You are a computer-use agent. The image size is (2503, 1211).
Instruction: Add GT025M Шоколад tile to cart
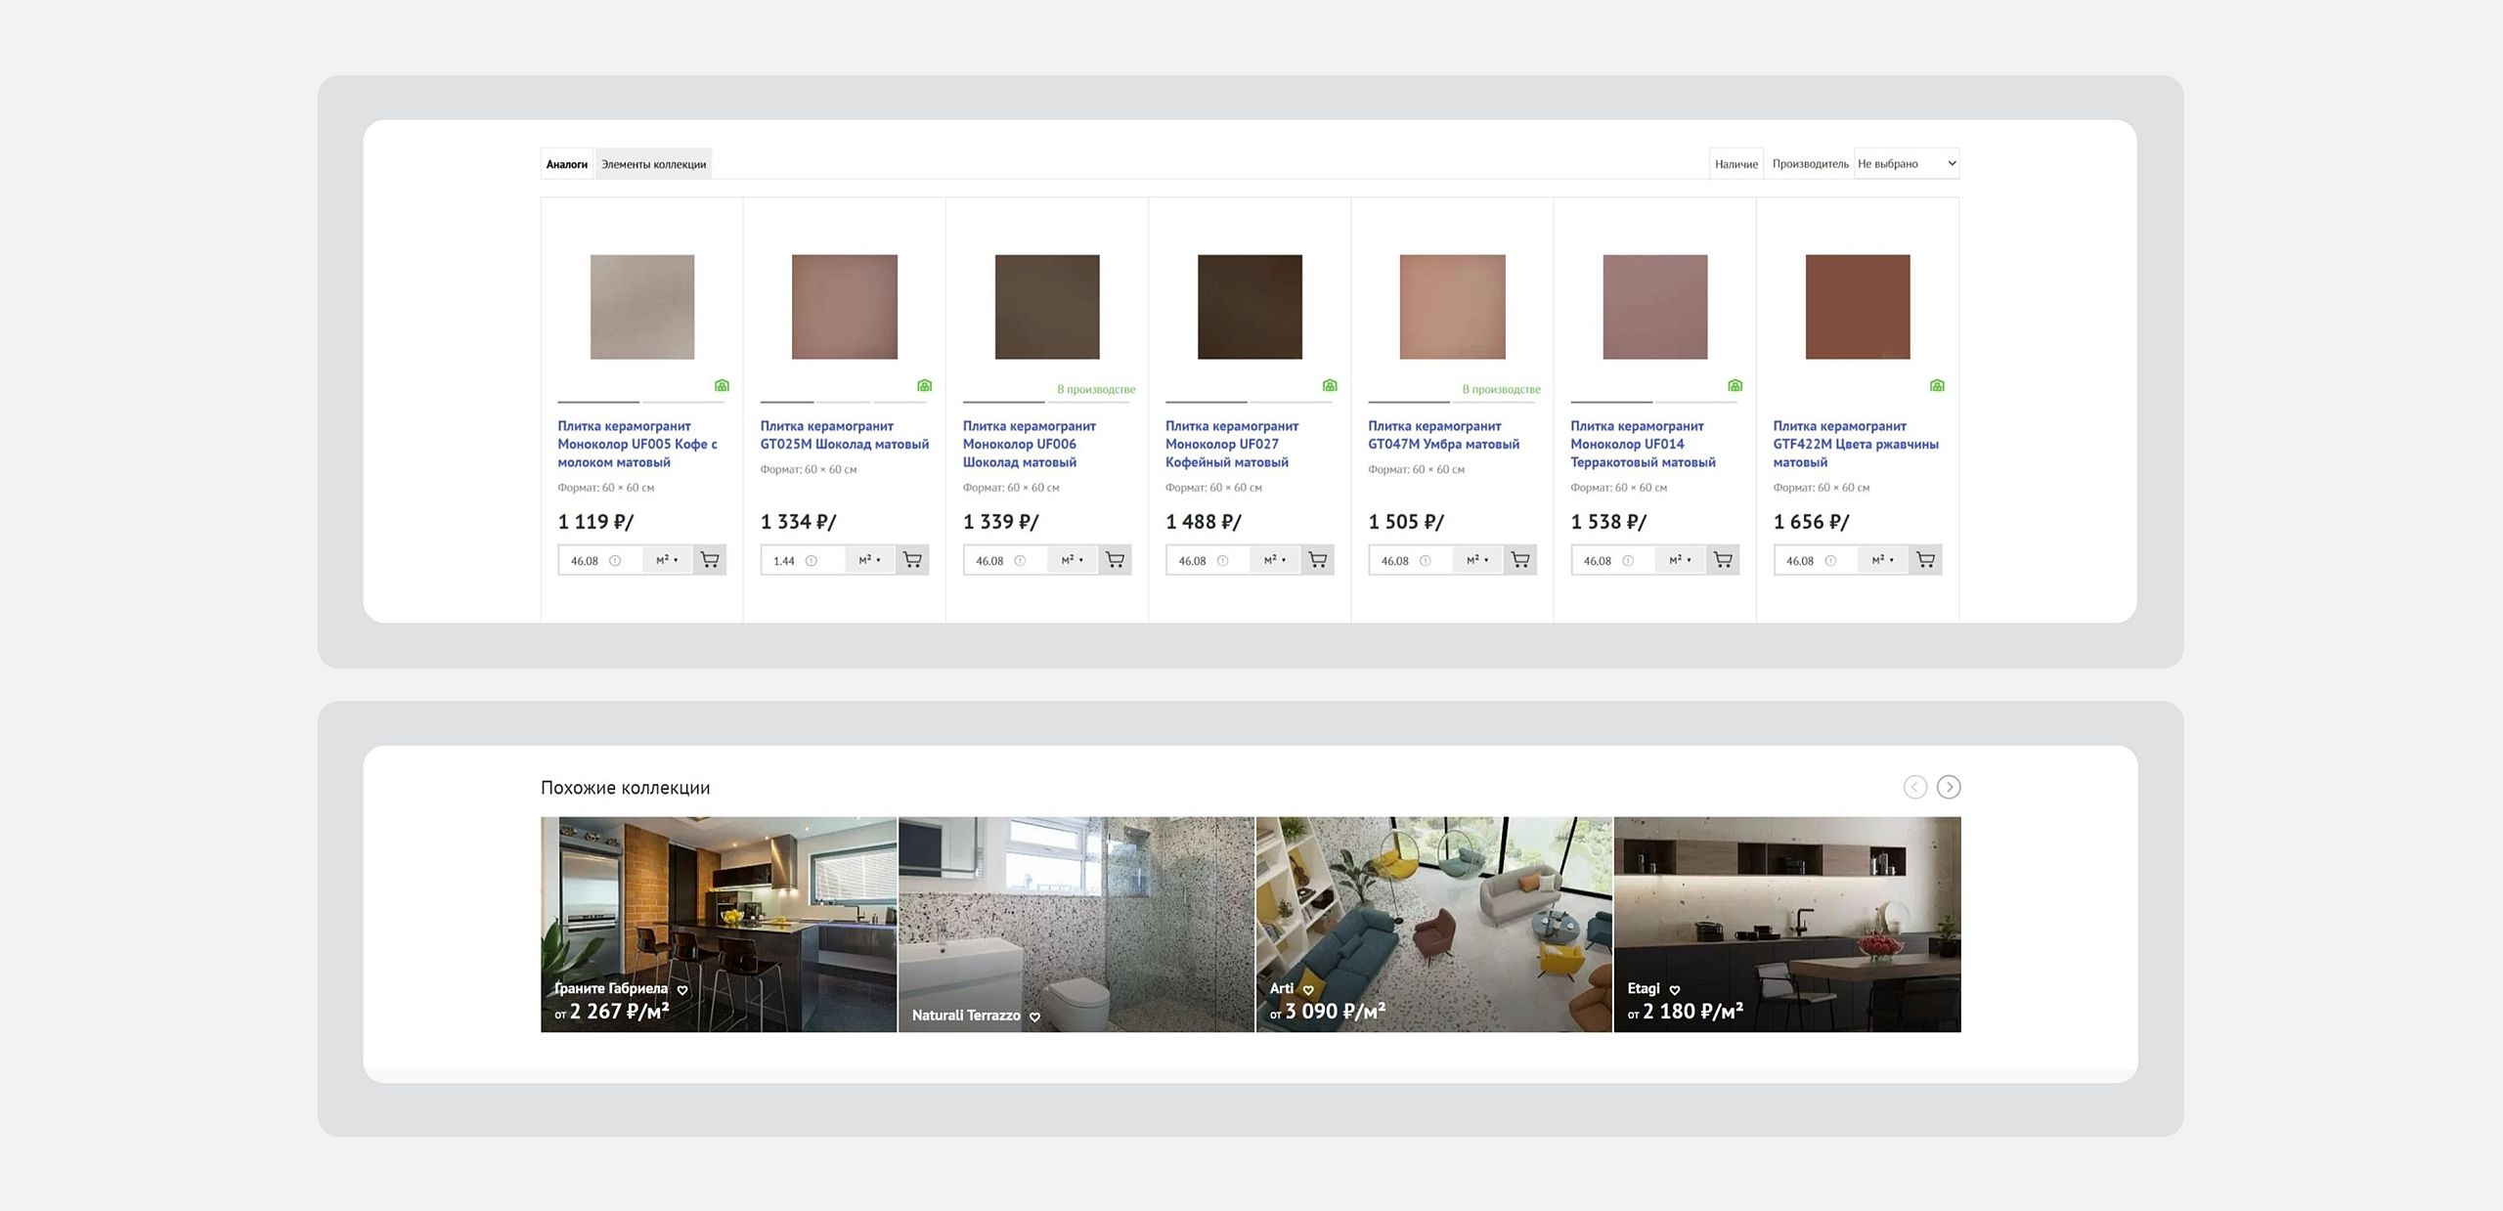pos(912,560)
